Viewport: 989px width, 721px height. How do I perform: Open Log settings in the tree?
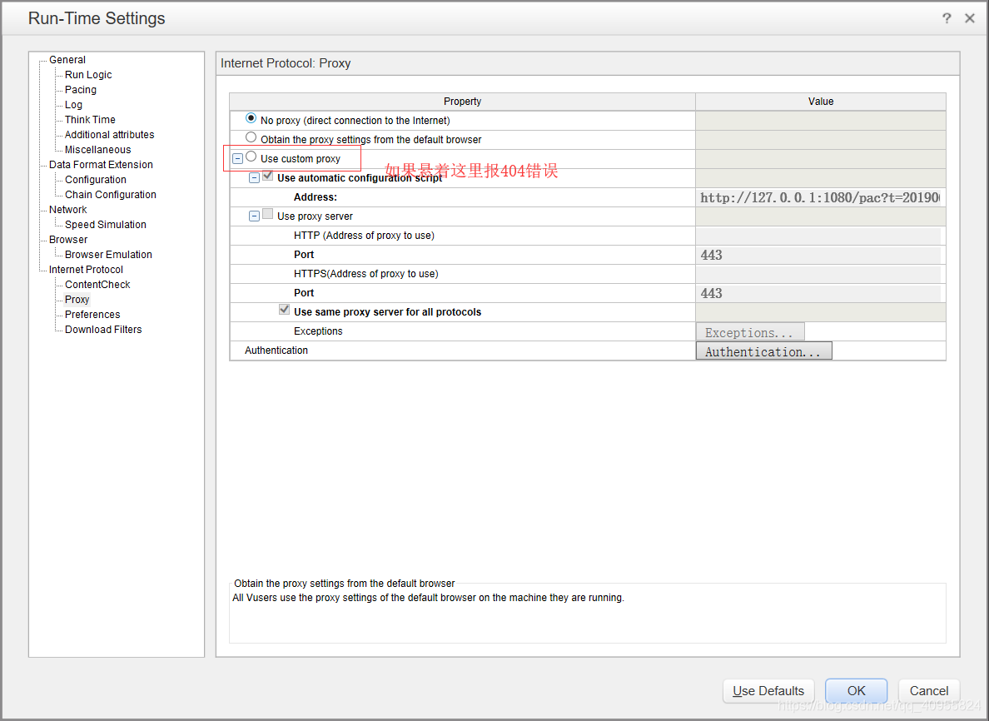74,105
